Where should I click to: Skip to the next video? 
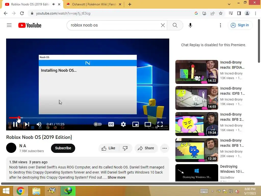27,124
